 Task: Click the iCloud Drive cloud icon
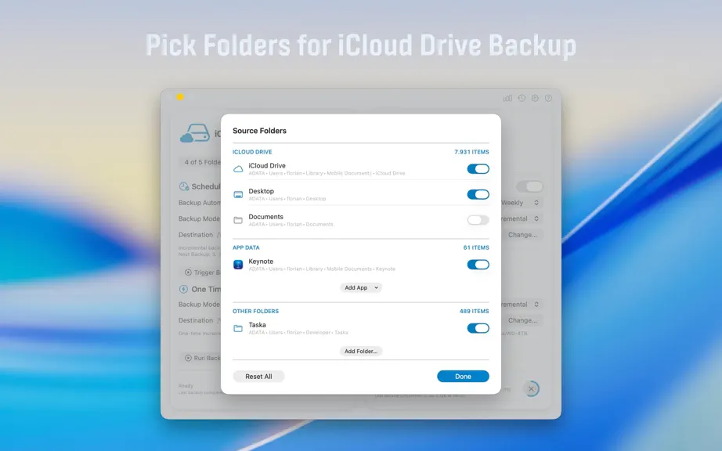(238, 169)
